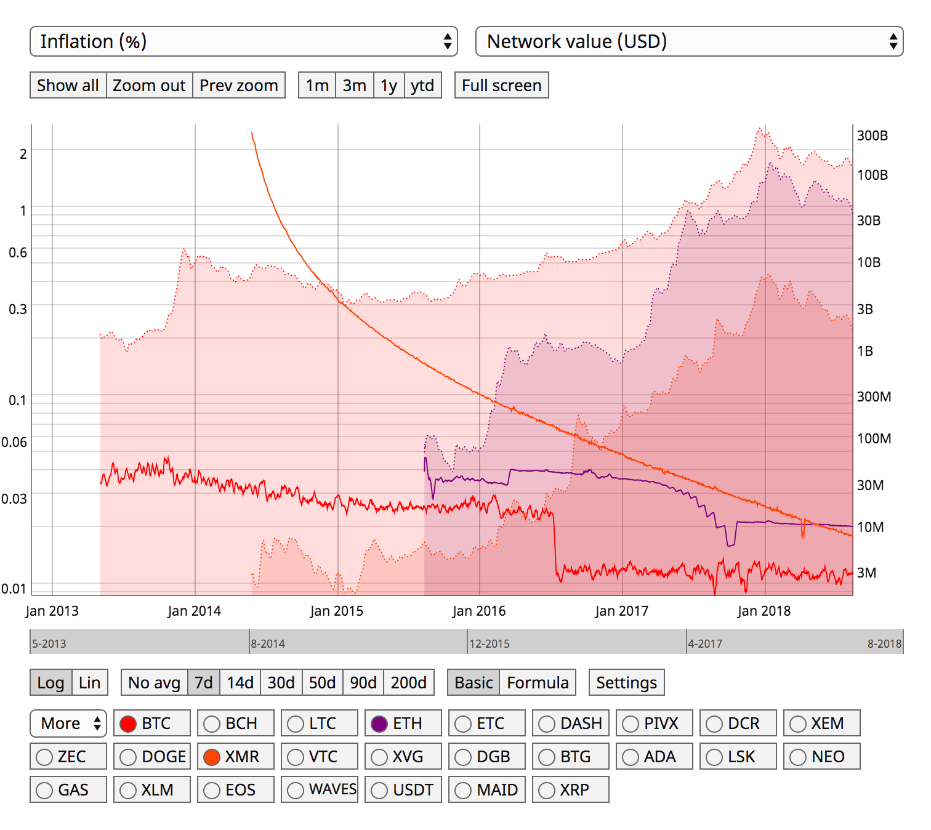
Task: Toggle the NEO coin series
Action: point(822,756)
